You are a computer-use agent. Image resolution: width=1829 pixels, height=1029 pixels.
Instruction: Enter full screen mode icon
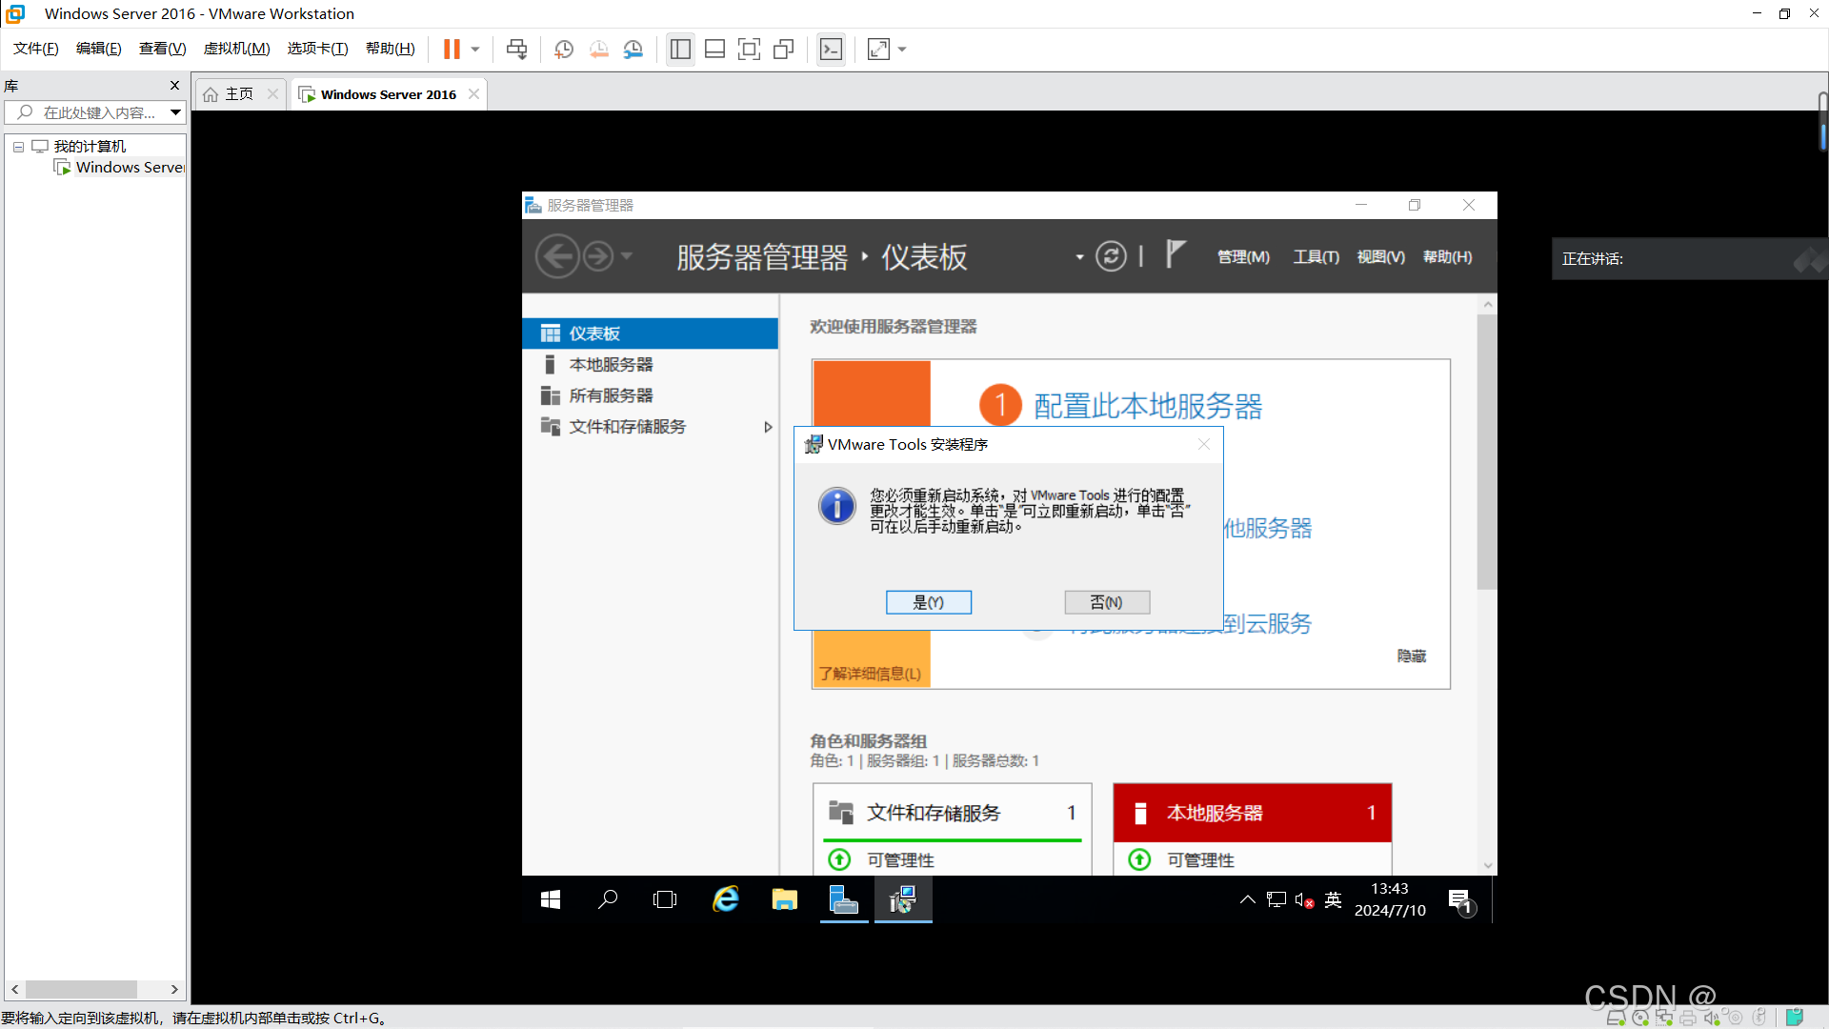pyautogui.click(x=750, y=49)
